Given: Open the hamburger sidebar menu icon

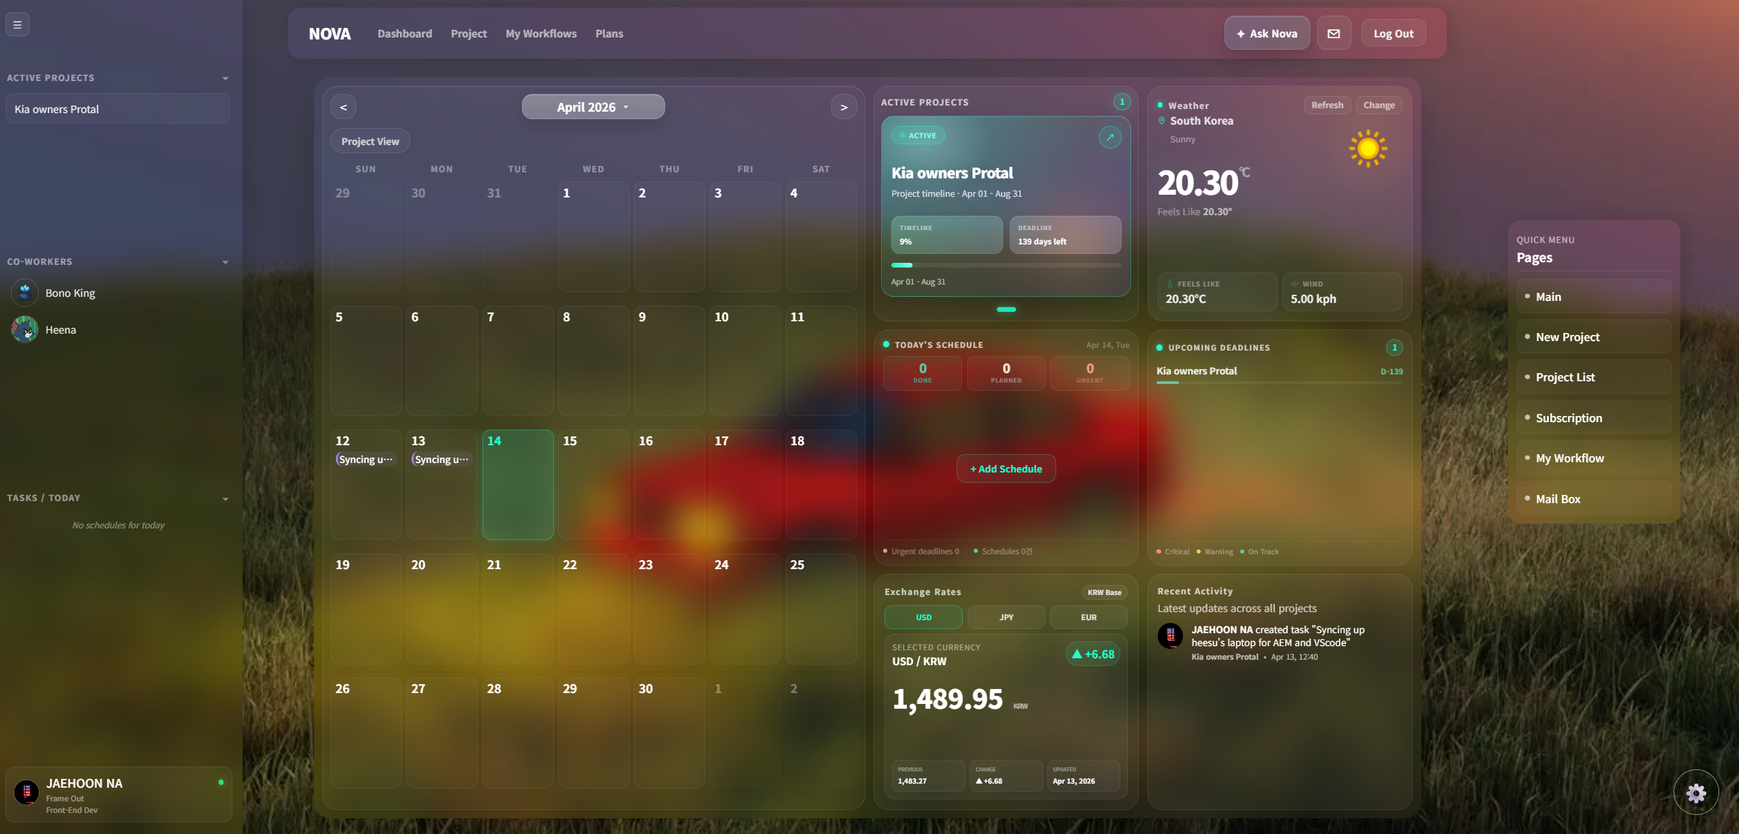Looking at the screenshot, I should 17,25.
